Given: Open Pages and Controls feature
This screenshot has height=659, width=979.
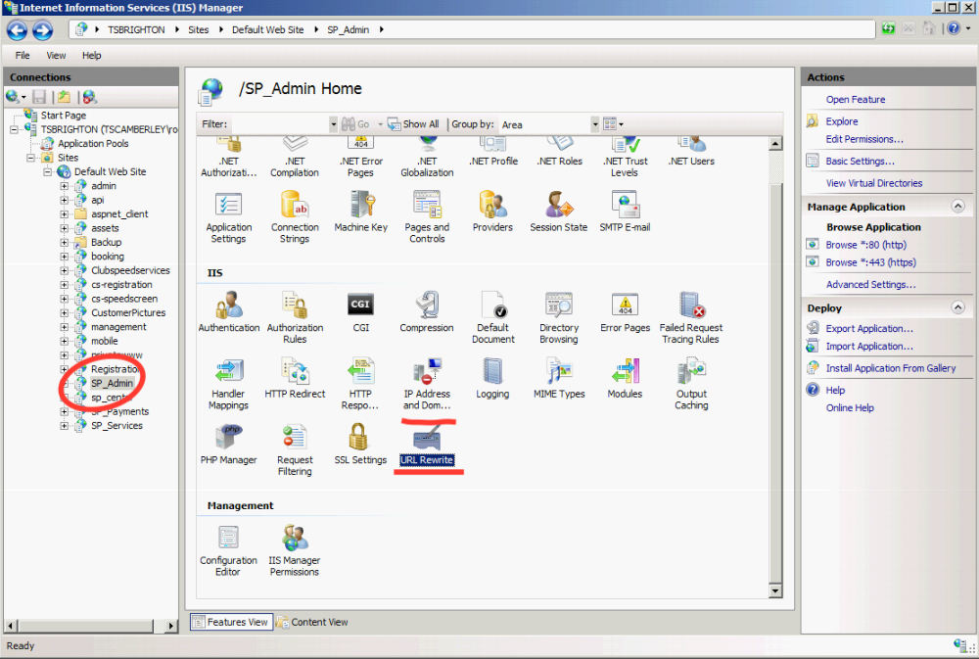Looking at the screenshot, I should [x=427, y=217].
